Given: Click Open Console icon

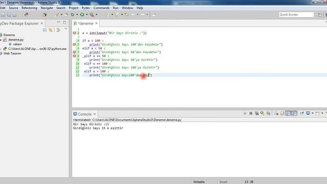Looking at the screenshot, I should (x=317, y=113).
